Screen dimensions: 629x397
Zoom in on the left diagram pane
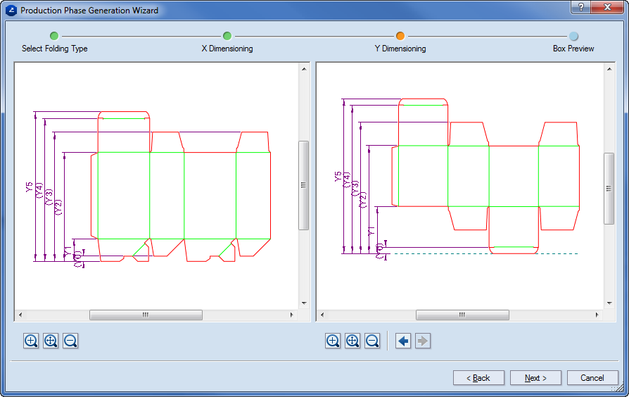(31, 341)
